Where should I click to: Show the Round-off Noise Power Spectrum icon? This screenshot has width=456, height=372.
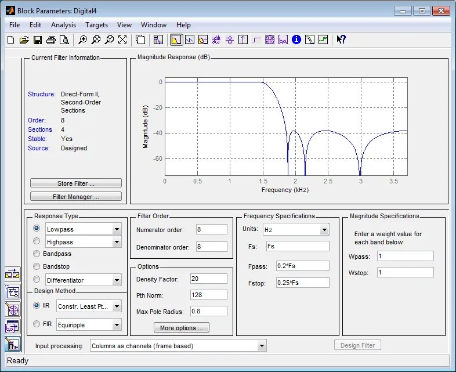[323, 40]
